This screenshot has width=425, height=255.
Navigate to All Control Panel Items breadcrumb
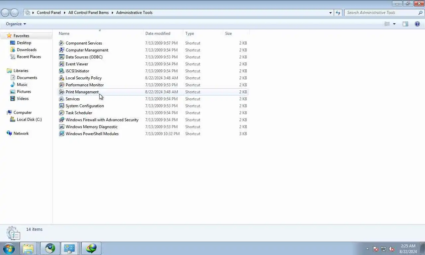pyautogui.click(x=88, y=13)
